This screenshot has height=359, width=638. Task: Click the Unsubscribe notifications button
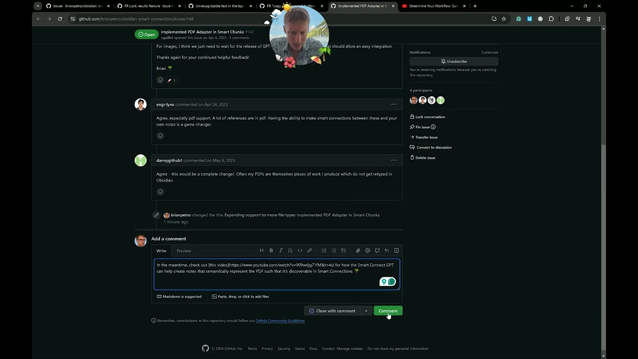coord(454,61)
